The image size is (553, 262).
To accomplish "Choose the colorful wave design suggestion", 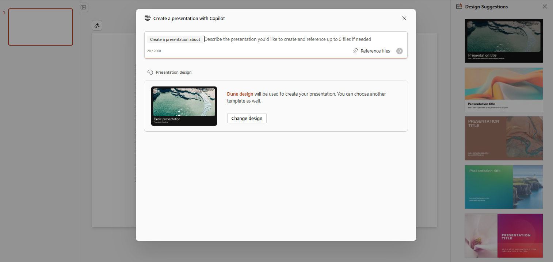I will coord(503,89).
